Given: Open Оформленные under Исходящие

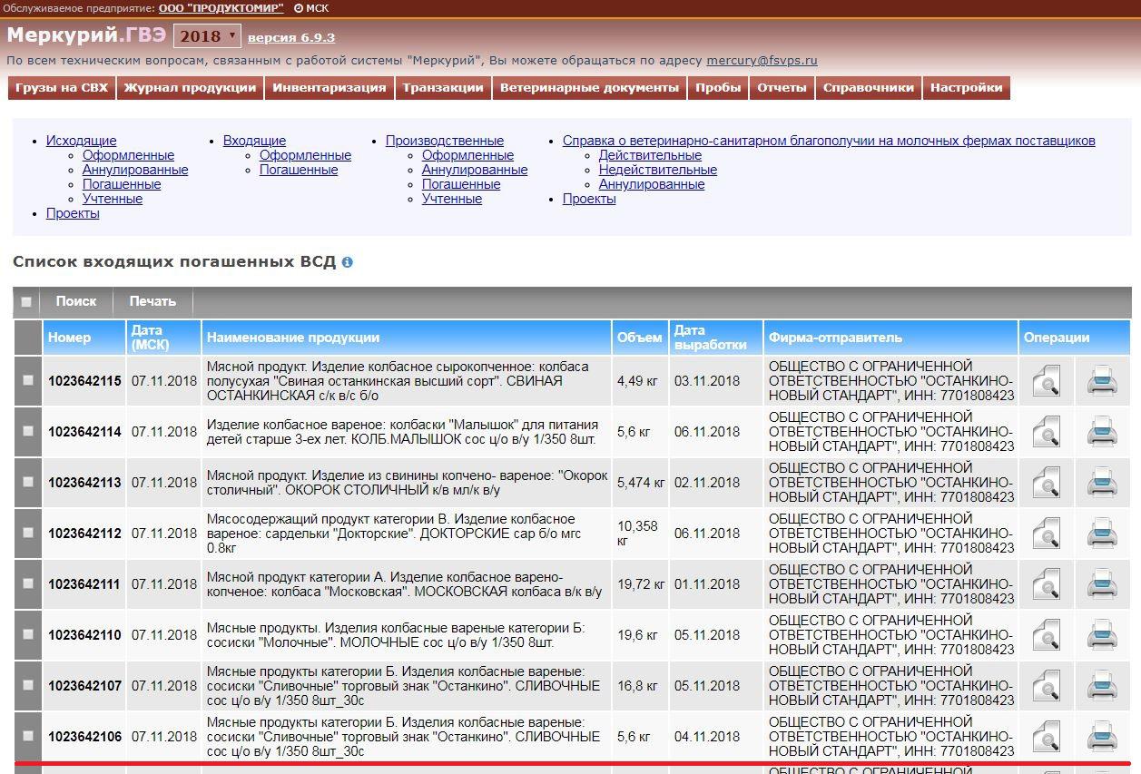Looking at the screenshot, I should [x=128, y=155].
